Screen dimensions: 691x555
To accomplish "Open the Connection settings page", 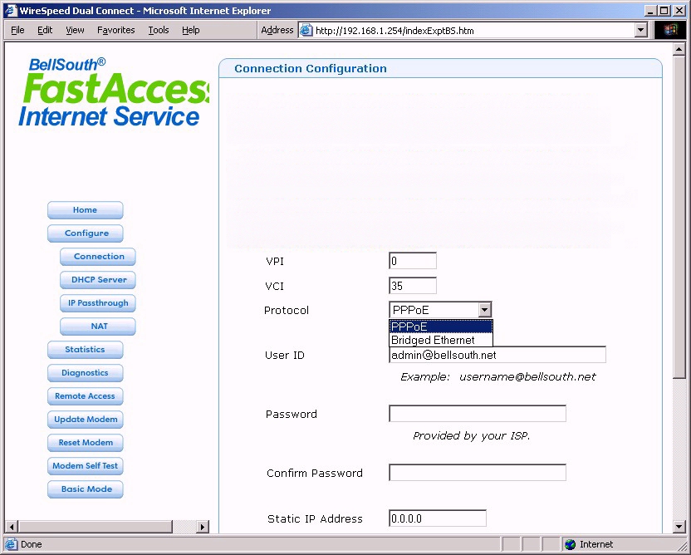I will 98,257.
